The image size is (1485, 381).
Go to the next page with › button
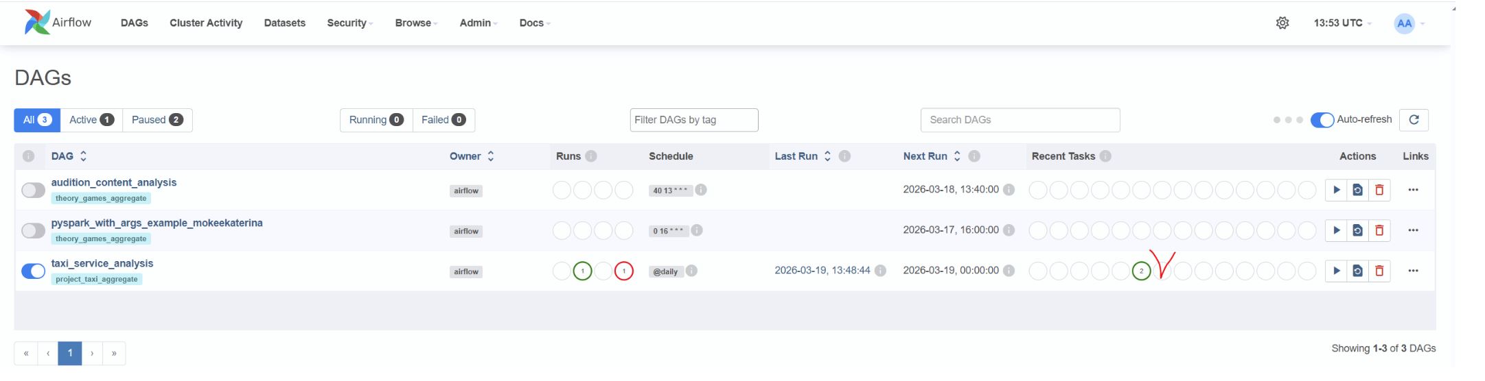coord(92,354)
